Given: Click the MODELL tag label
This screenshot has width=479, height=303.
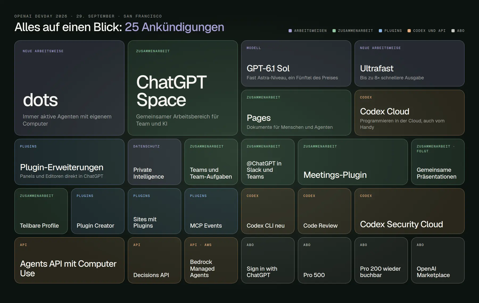Looking at the screenshot, I should [254, 48].
